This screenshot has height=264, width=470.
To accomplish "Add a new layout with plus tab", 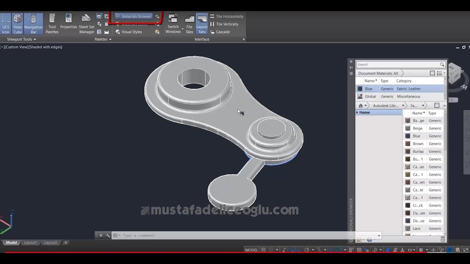I will click(66, 242).
